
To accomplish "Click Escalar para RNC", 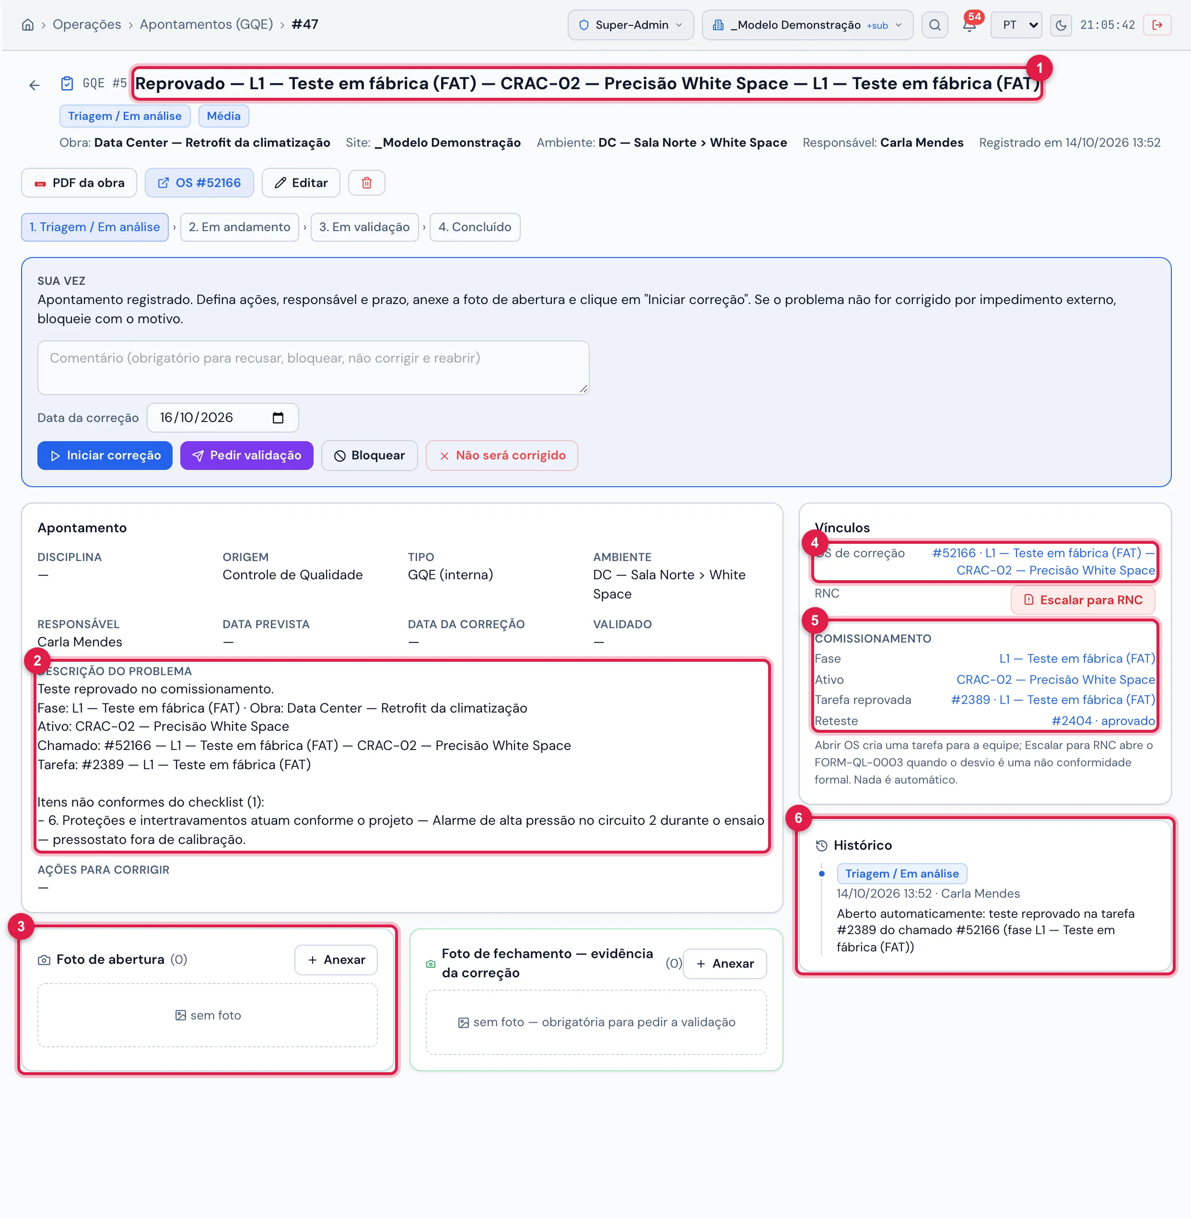I will coord(1084,600).
